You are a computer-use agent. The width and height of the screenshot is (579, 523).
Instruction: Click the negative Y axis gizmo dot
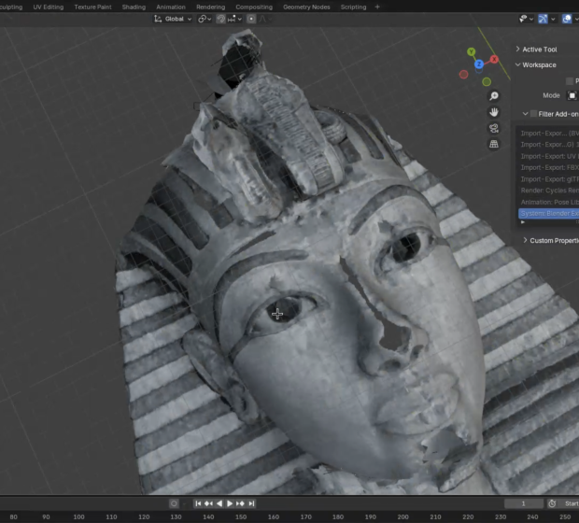click(487, 81)
